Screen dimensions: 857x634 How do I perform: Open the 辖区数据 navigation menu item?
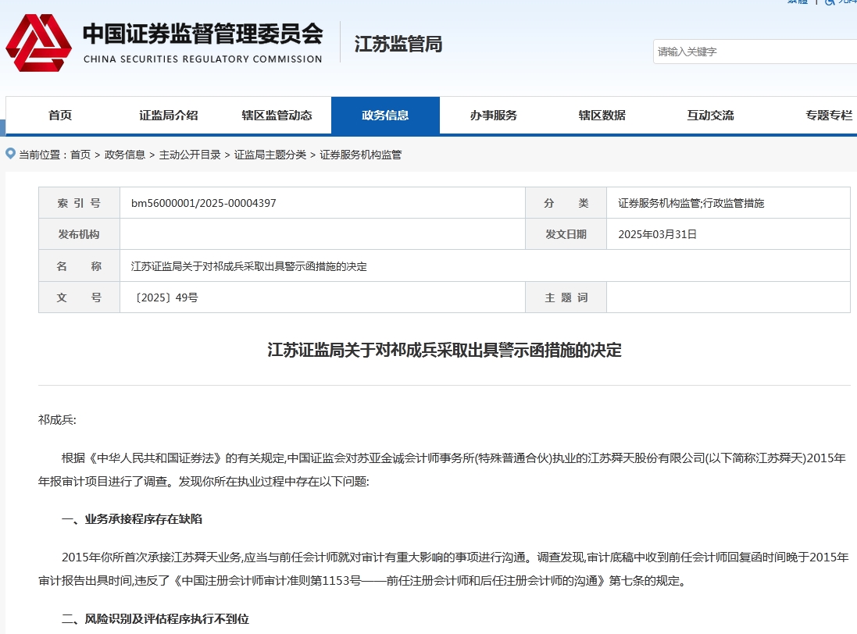coord(602,115)
